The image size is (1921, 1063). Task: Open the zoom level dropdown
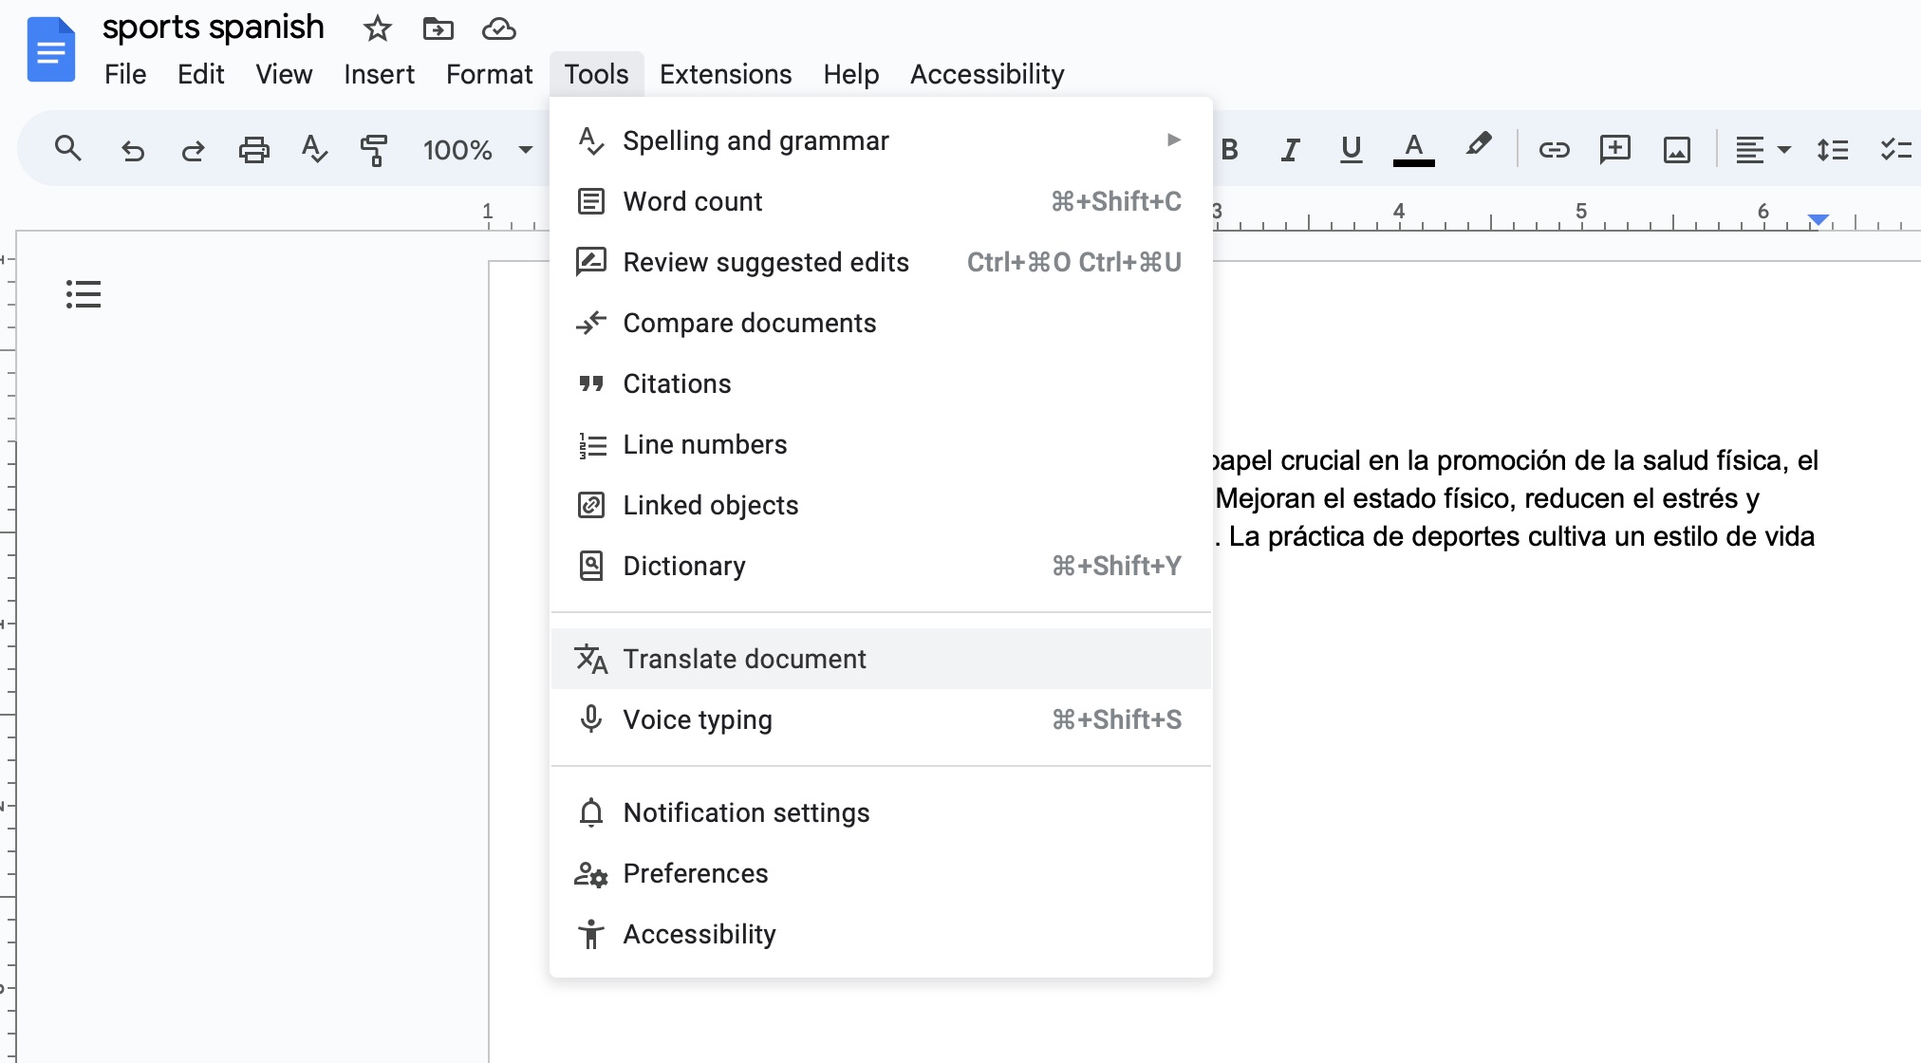477,150
